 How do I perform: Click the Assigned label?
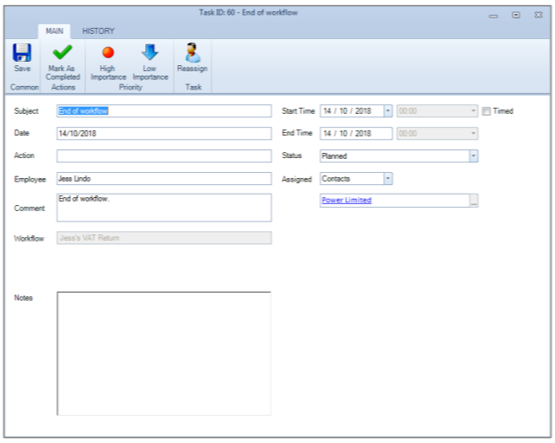[297, 179]
